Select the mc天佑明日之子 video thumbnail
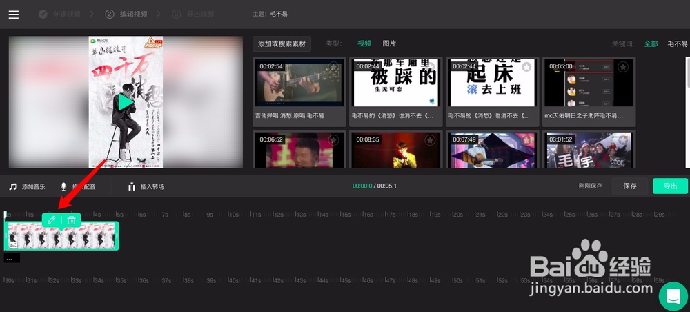Image resolution: width=690 pixels, height=312 pixels. [589, 83]
